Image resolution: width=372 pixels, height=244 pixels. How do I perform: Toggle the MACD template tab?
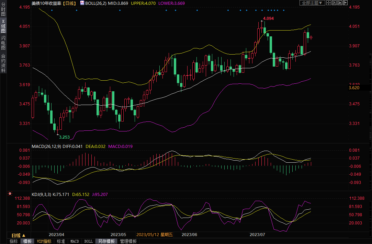tap(75, 241)
